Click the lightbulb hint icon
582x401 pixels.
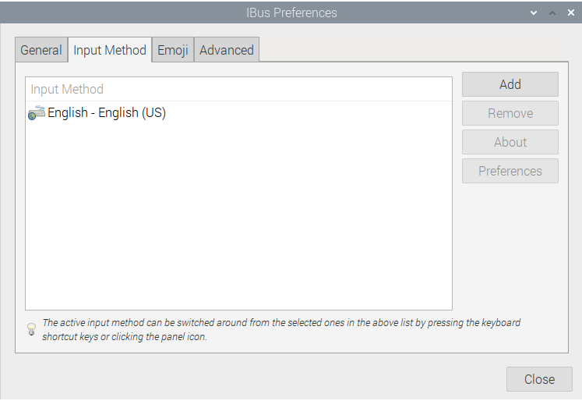(31, 329)
